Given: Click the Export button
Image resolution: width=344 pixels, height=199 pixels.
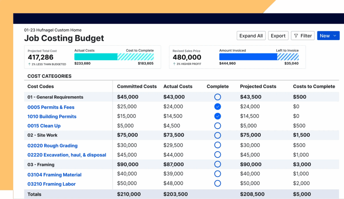Looking at the screenshot, I should click(278, 36).
